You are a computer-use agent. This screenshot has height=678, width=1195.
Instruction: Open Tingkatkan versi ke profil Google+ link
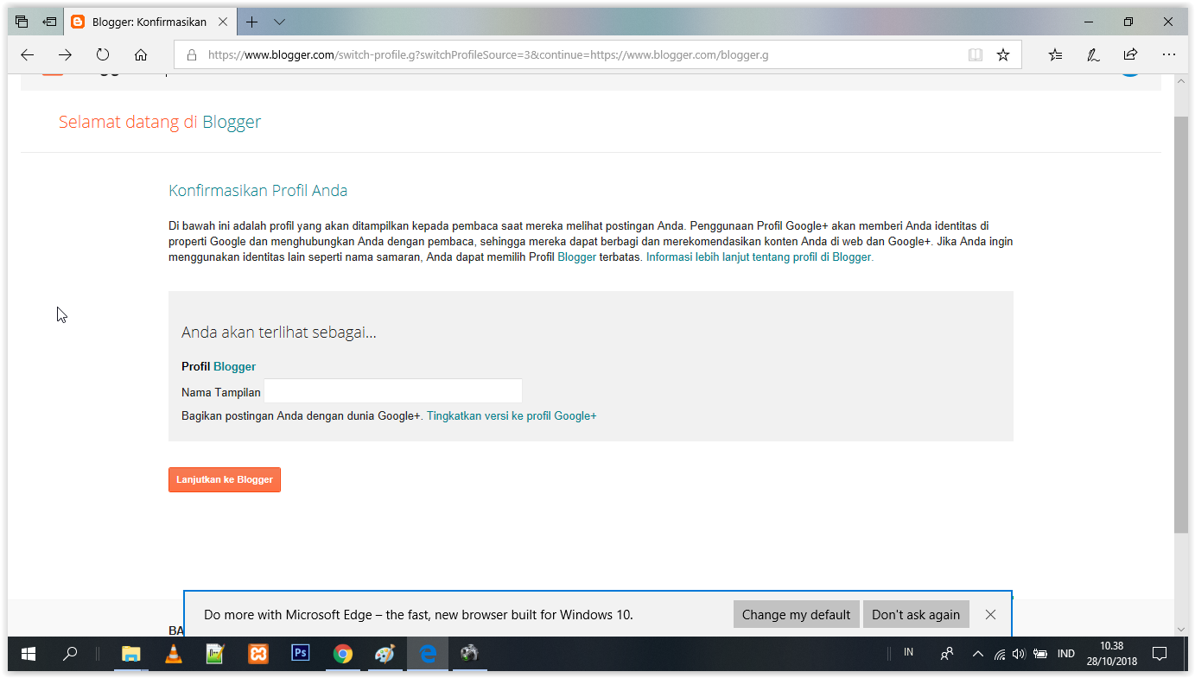[512, 415]
